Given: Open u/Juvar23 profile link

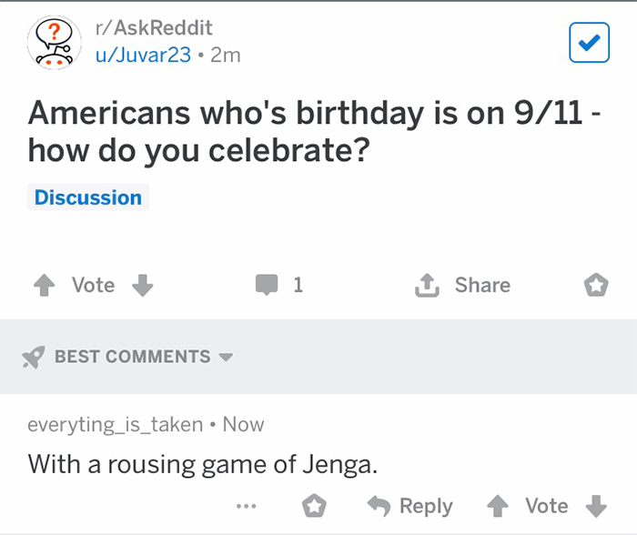Looking at the screenshot, I should point(144,55).
